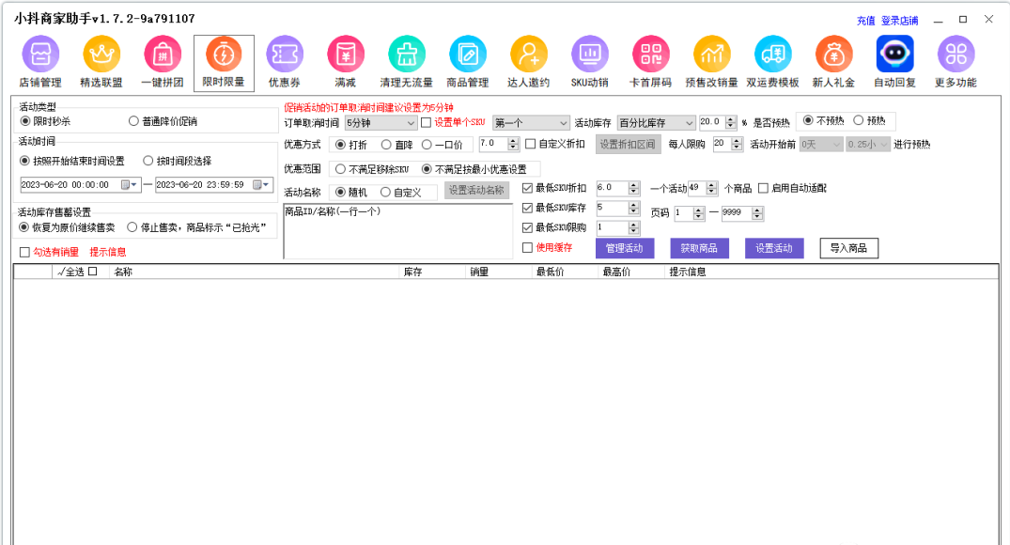The image size is (1010, 545).
Task: Click the 设置活动 button
Action: [x=773, y=249]
